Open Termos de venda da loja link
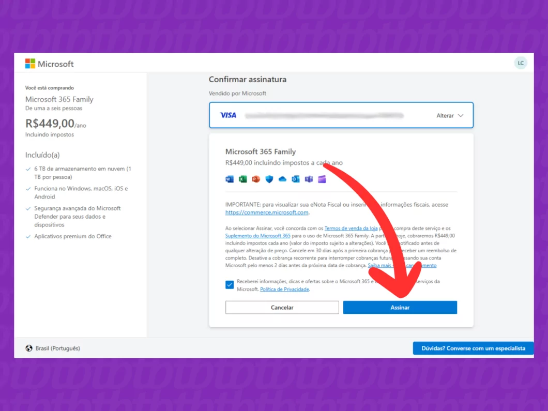The image size is (548, 411). pos(351,228)
